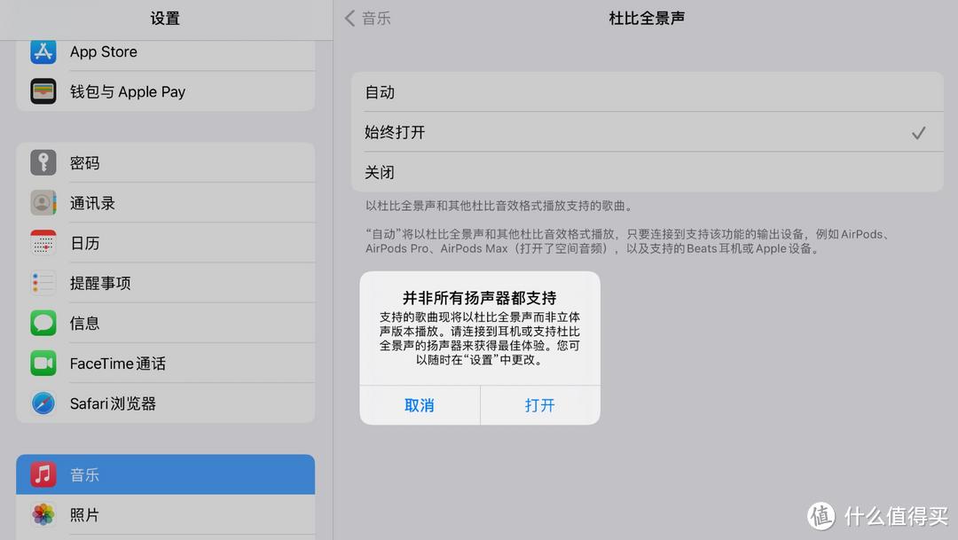Viewport: 958px width, 540px height.
Task: Tap 打开 in the speaker support dialog
Action: click(x=539, y=405)
